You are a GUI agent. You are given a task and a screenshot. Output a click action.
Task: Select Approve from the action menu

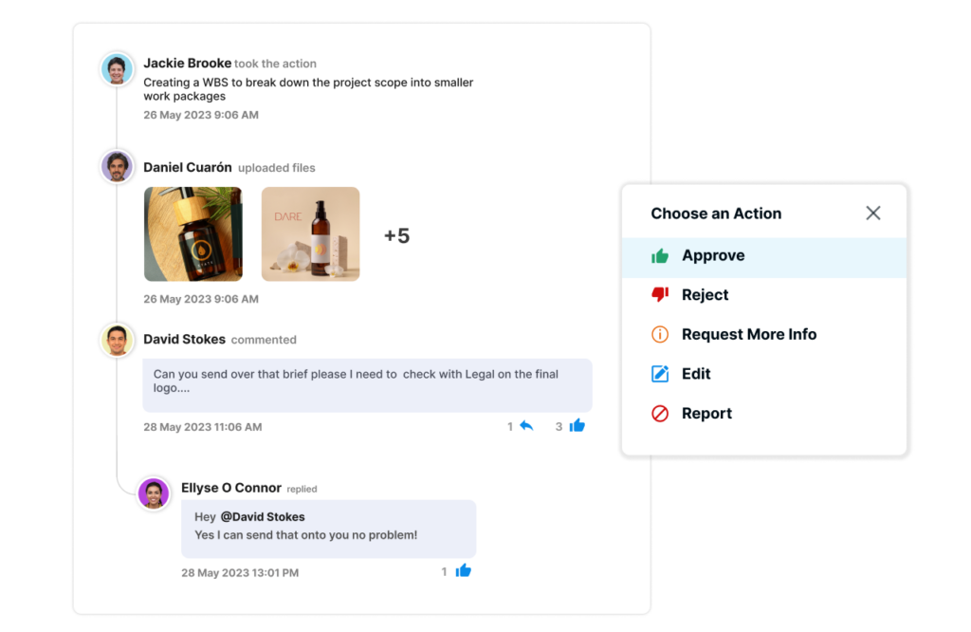click(x=713, y=256)
